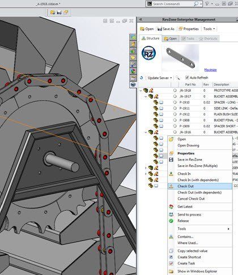The image size is (238, 275).
Task: Click the side link part preview thumbnail
Action: point(181,58)
